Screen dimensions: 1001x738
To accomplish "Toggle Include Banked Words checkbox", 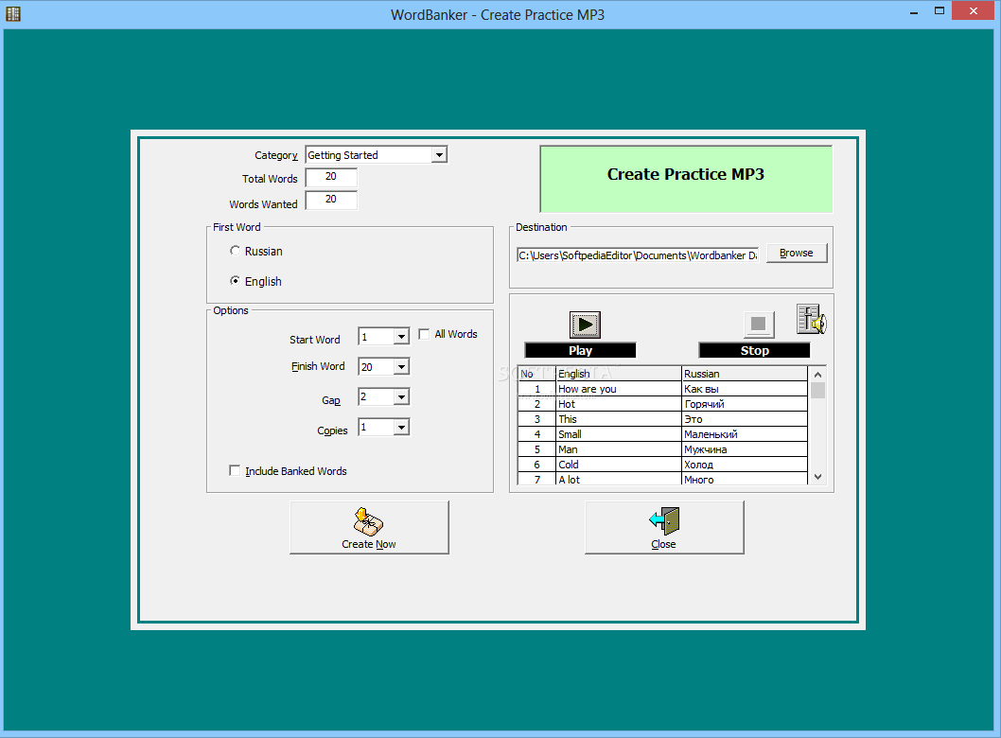I will 235,470.
